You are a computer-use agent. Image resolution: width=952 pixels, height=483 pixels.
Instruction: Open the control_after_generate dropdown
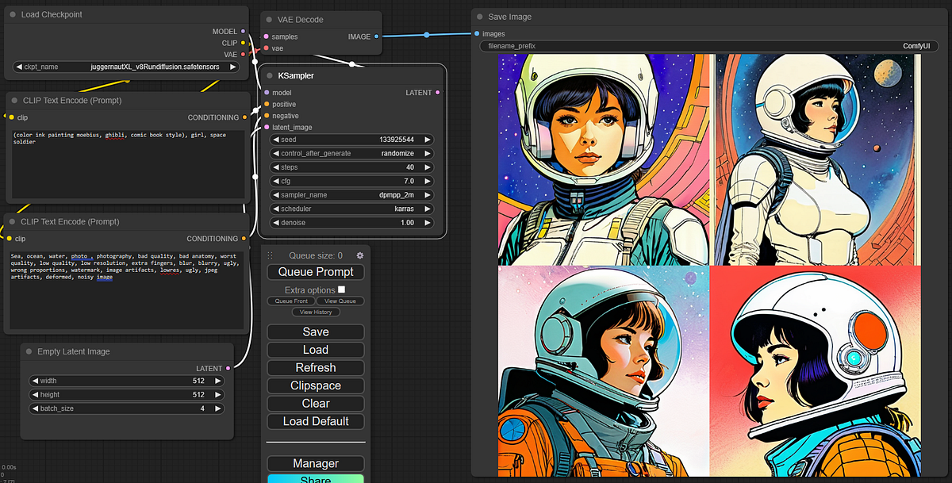350,153
